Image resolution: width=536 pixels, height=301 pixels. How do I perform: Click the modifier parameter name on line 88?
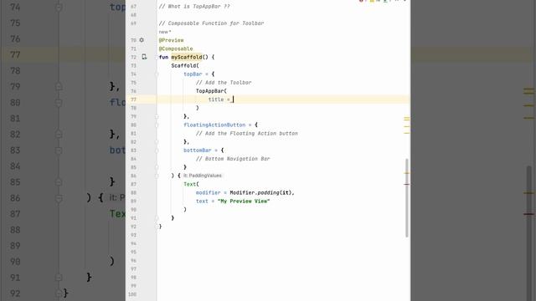coord(209,193)
